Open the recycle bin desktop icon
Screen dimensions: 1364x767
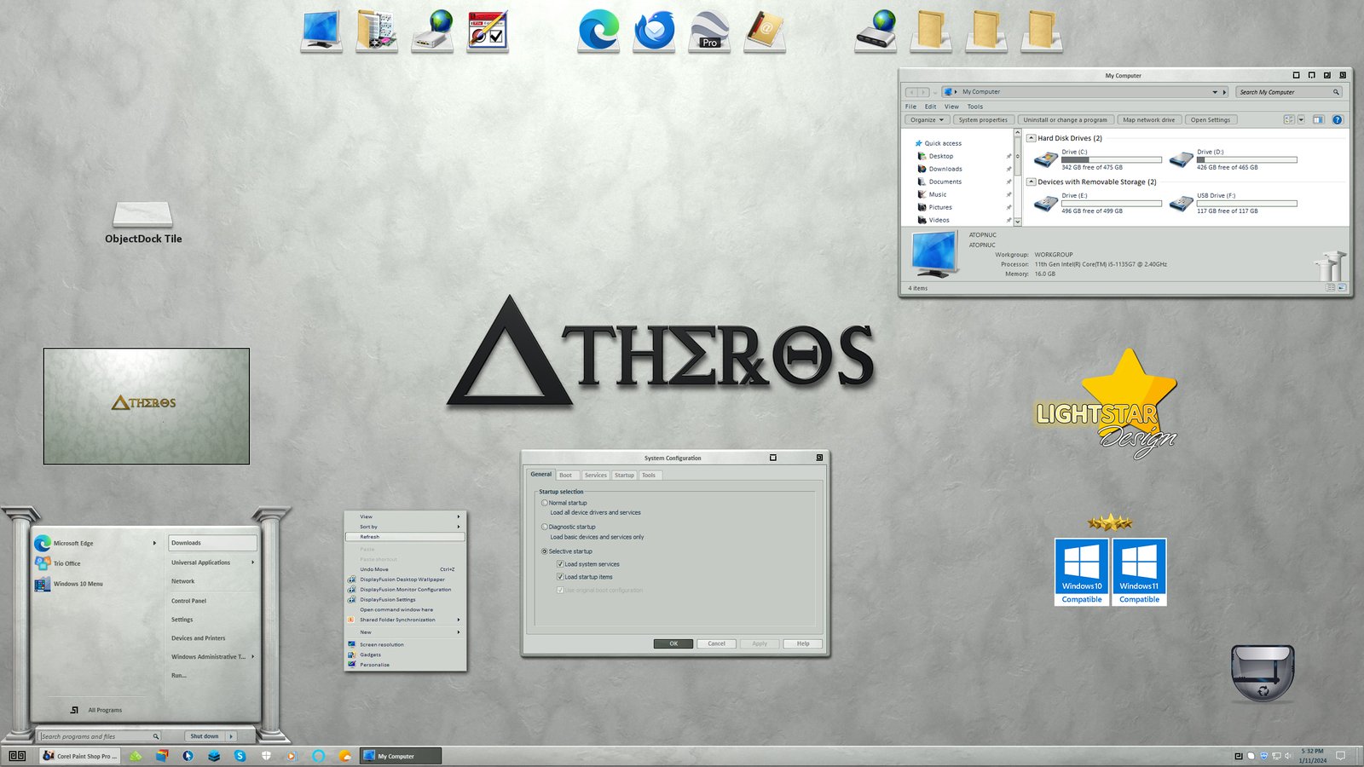(x=1263, y=672)
